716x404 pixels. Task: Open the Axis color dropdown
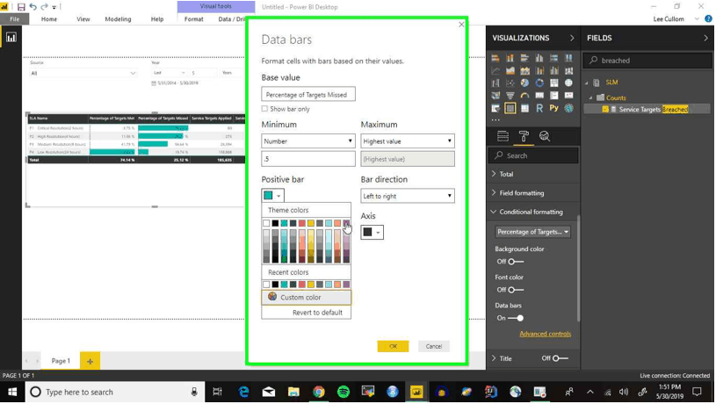(x=372, y=233)
